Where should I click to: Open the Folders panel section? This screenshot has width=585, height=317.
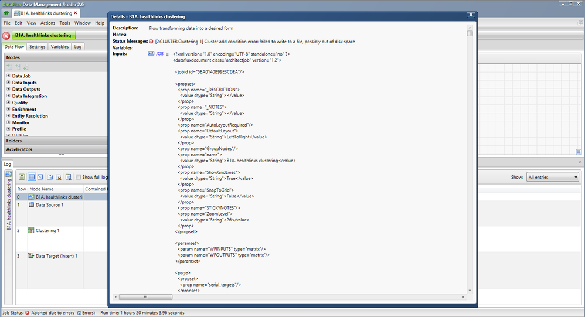point(56,141)
